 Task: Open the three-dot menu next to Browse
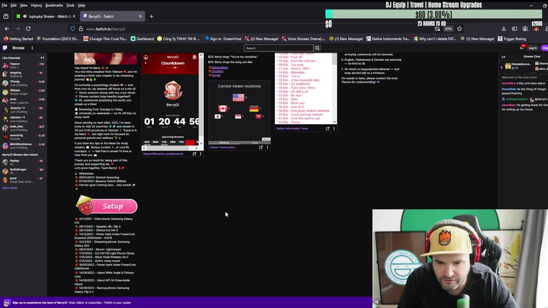click(x=32, y=48)
